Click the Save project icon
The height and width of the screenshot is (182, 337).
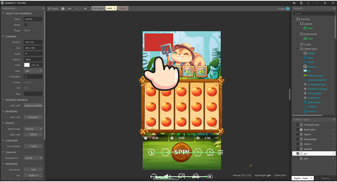[x=63, y=8]
